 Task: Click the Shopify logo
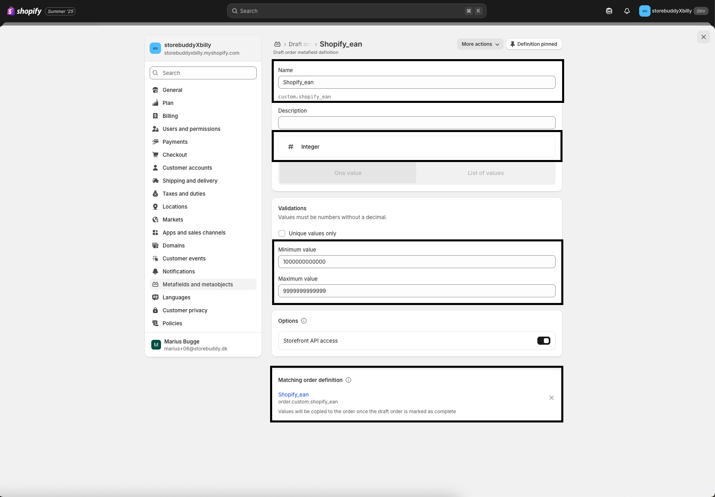[x=24, y=11]
